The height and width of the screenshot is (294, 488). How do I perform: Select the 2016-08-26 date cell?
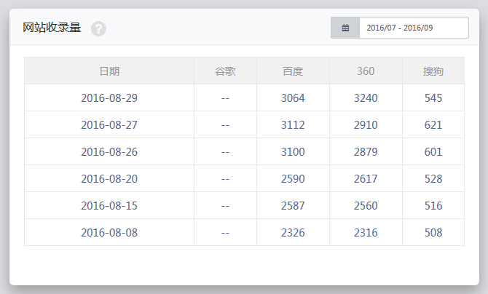pyautogui.click(x=109, y=152)
